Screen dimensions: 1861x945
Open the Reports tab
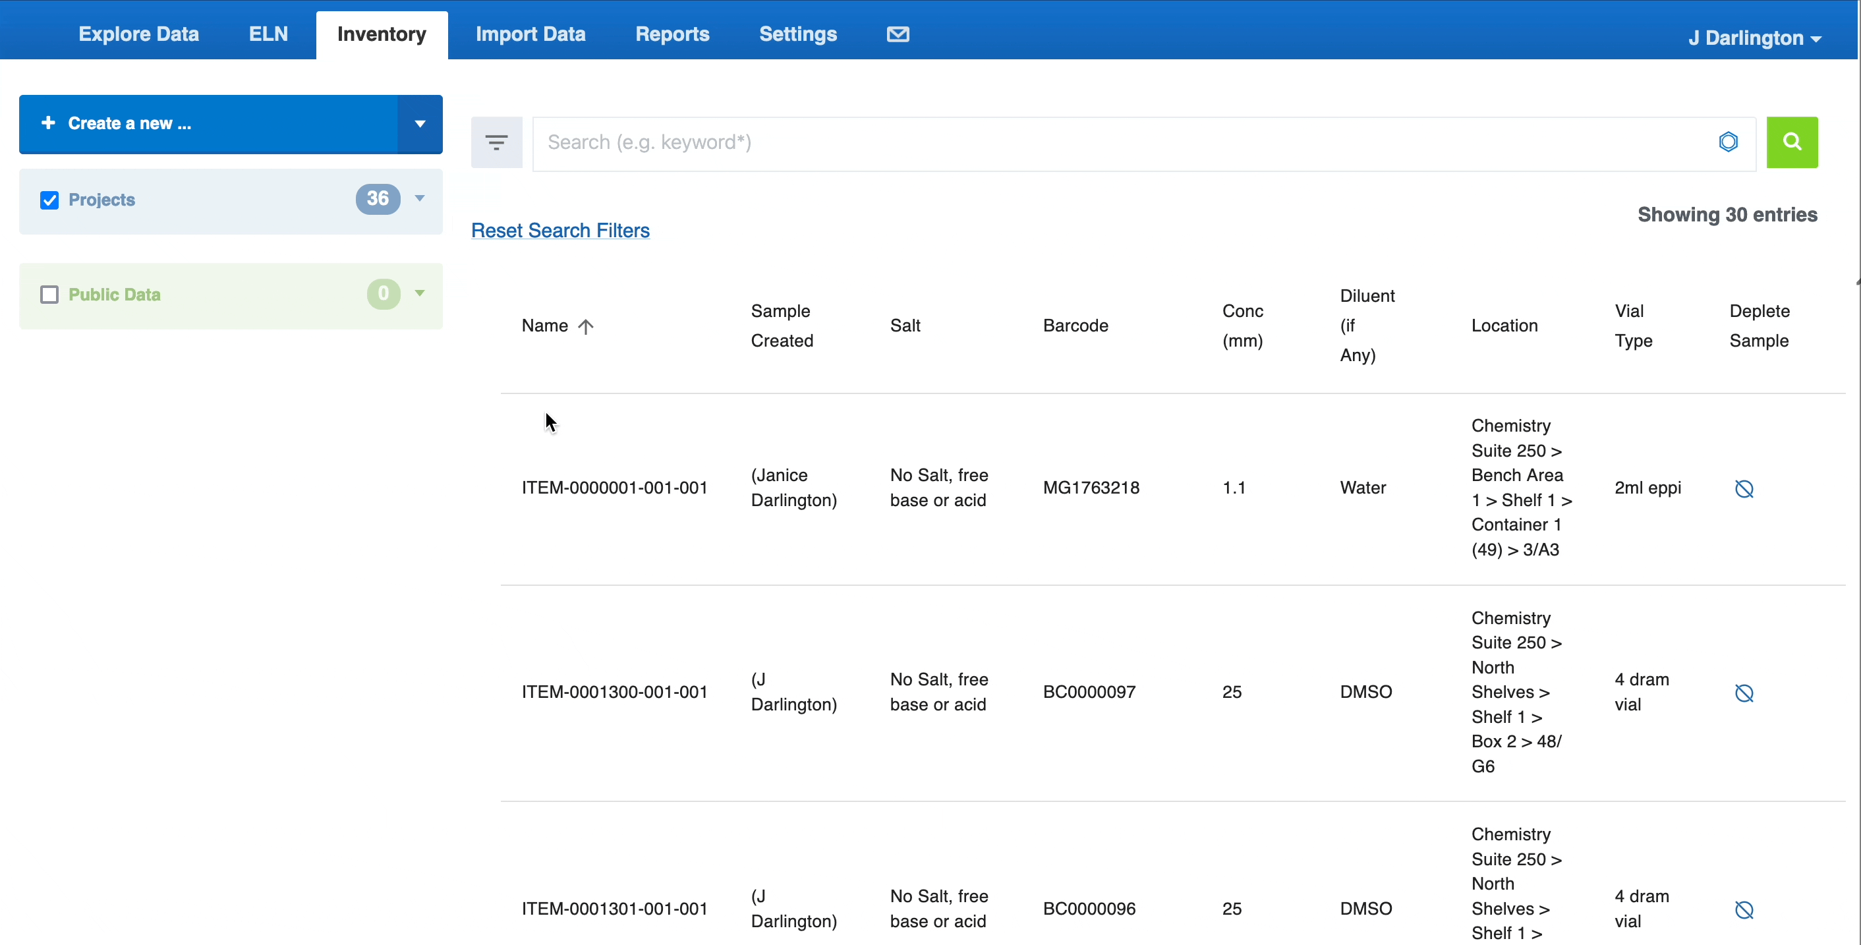pyautogui.click(x=672, y=34)
